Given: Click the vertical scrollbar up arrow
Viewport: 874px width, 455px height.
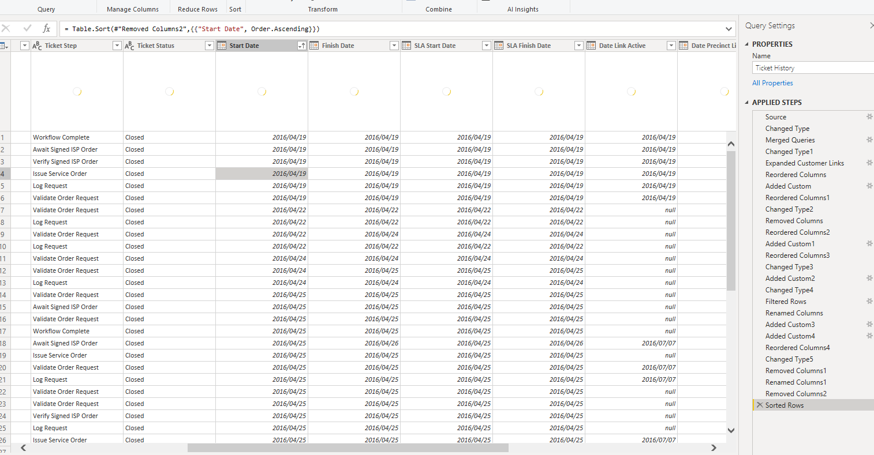Looking at the screenshot, I should pos(731,144).
